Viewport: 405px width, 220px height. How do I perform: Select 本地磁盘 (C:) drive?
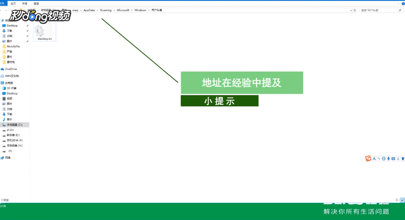[x=14, y=124]
